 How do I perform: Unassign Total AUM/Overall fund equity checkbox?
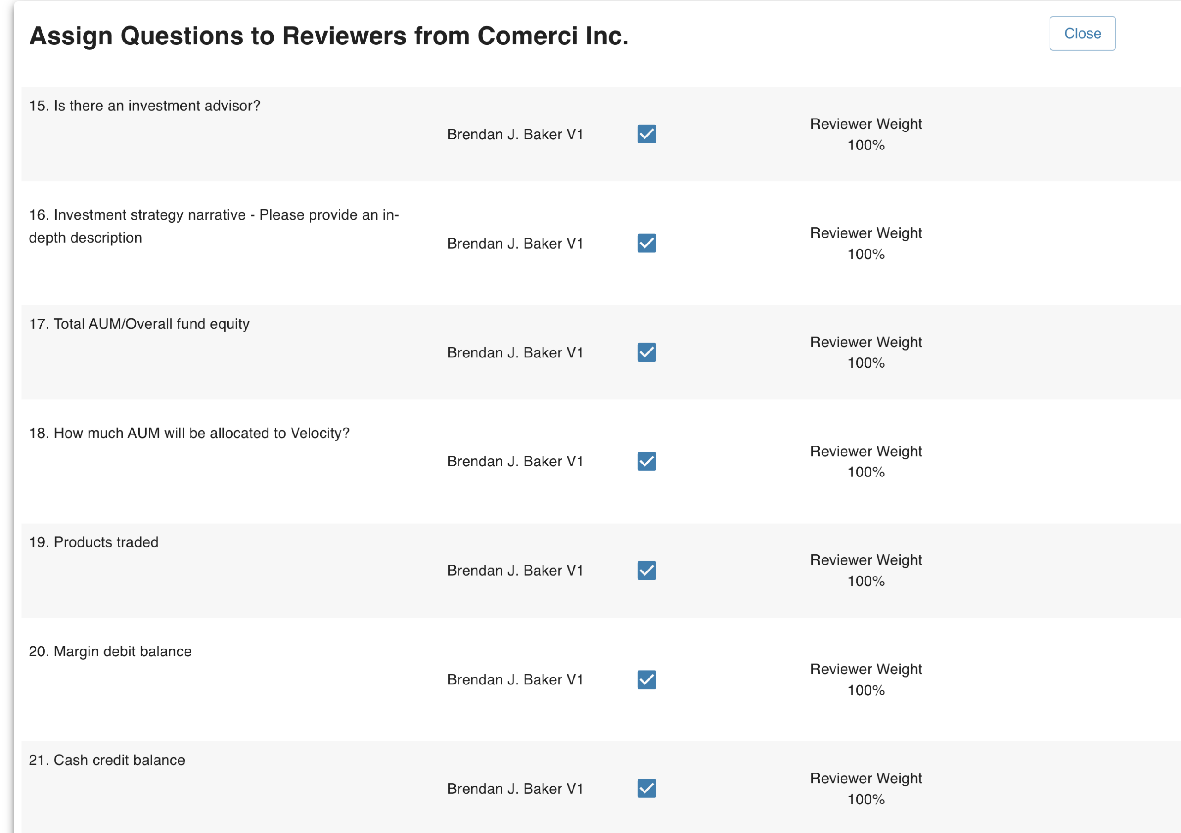(x=646, y=352)
